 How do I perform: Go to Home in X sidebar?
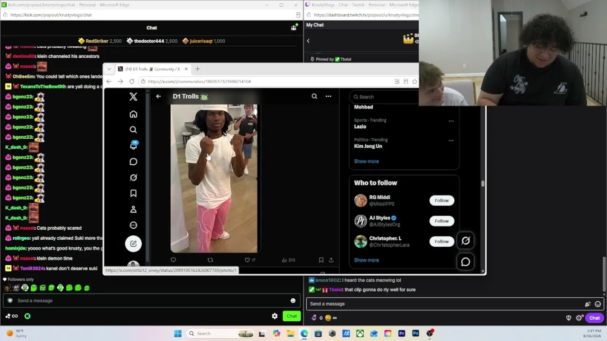coord(133,114)
